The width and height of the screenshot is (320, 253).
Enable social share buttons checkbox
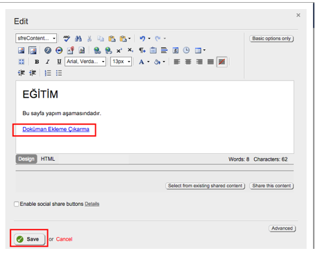17,204
